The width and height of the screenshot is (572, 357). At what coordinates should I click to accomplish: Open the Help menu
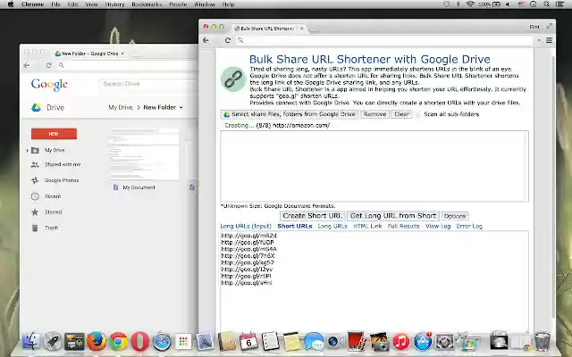pos(229,4)
